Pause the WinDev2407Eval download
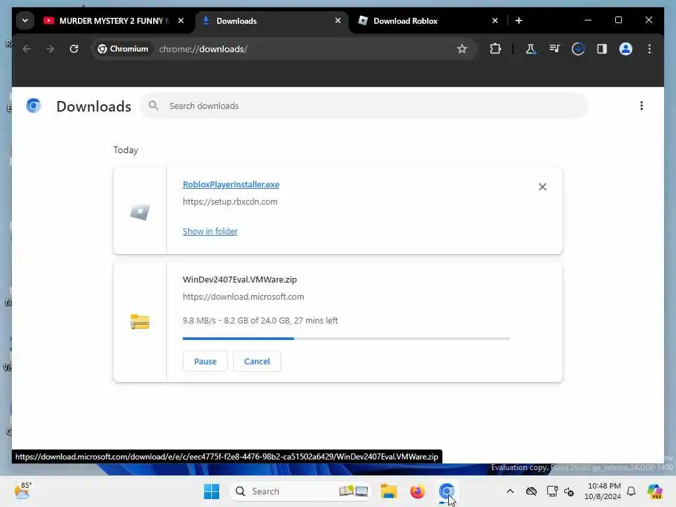 [x=205, y=361]
